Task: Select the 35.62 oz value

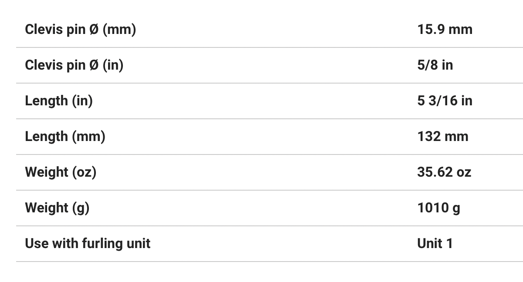Action: [444, 172]
